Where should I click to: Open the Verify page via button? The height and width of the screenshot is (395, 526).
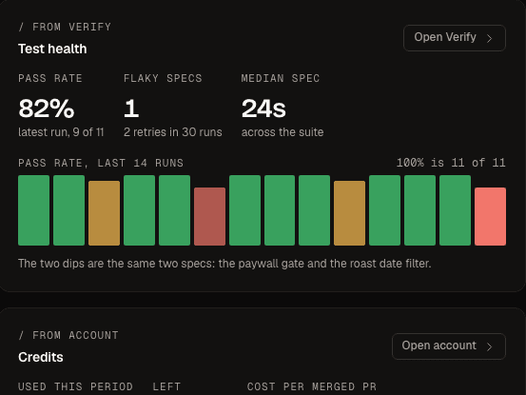point(455,38)
